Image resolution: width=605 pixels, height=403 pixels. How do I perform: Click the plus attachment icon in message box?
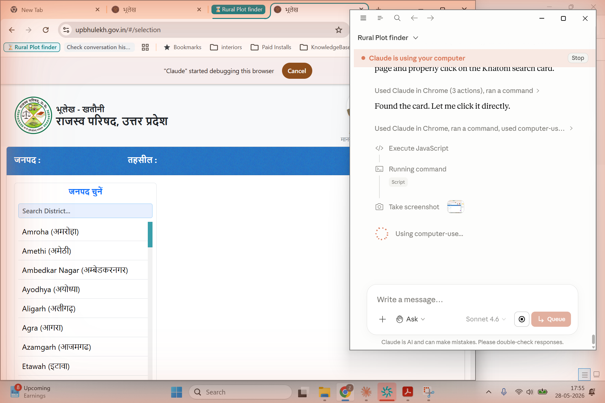point(383,319)
